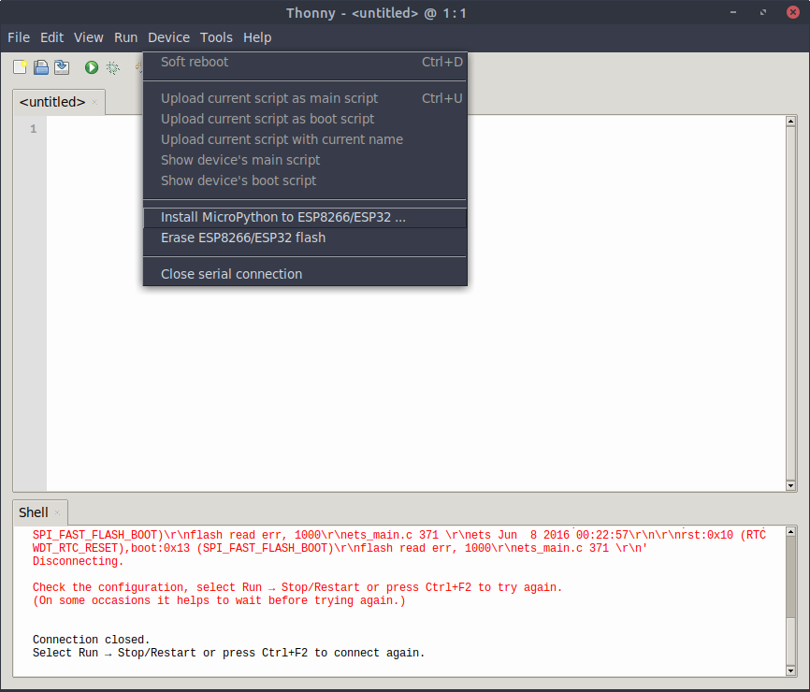Click the Save file toolbar icon
Screen dimensions: 810x692
click(x=62, y=67)
